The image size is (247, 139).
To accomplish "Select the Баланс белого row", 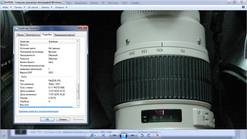I will [48, 62].
